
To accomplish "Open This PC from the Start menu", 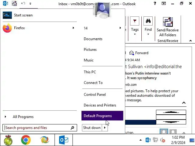I will pyautogui.click(x=102, y=72).
